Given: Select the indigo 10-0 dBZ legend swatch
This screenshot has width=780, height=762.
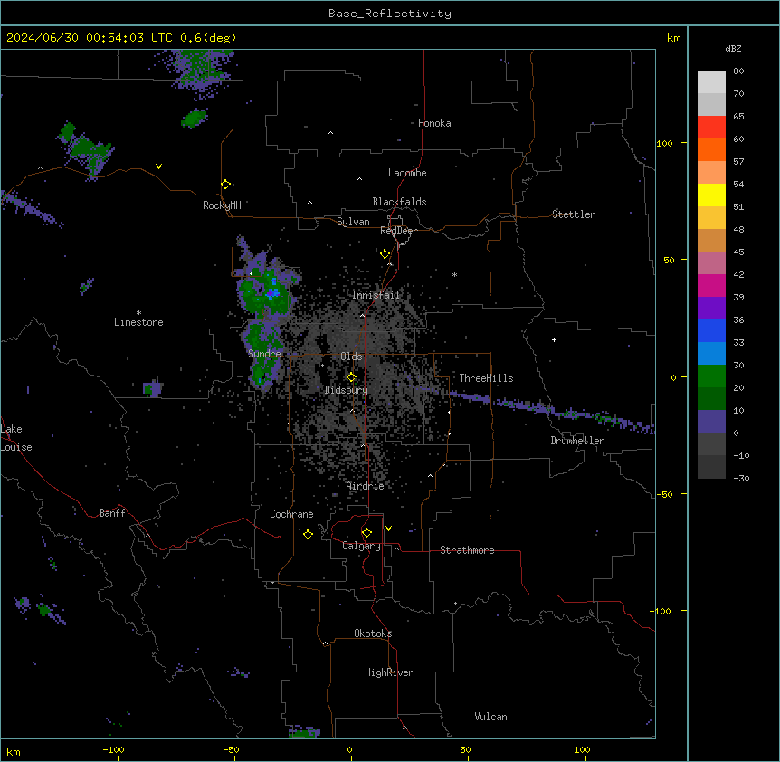Looking at the screenshot, I should [711, 422].
